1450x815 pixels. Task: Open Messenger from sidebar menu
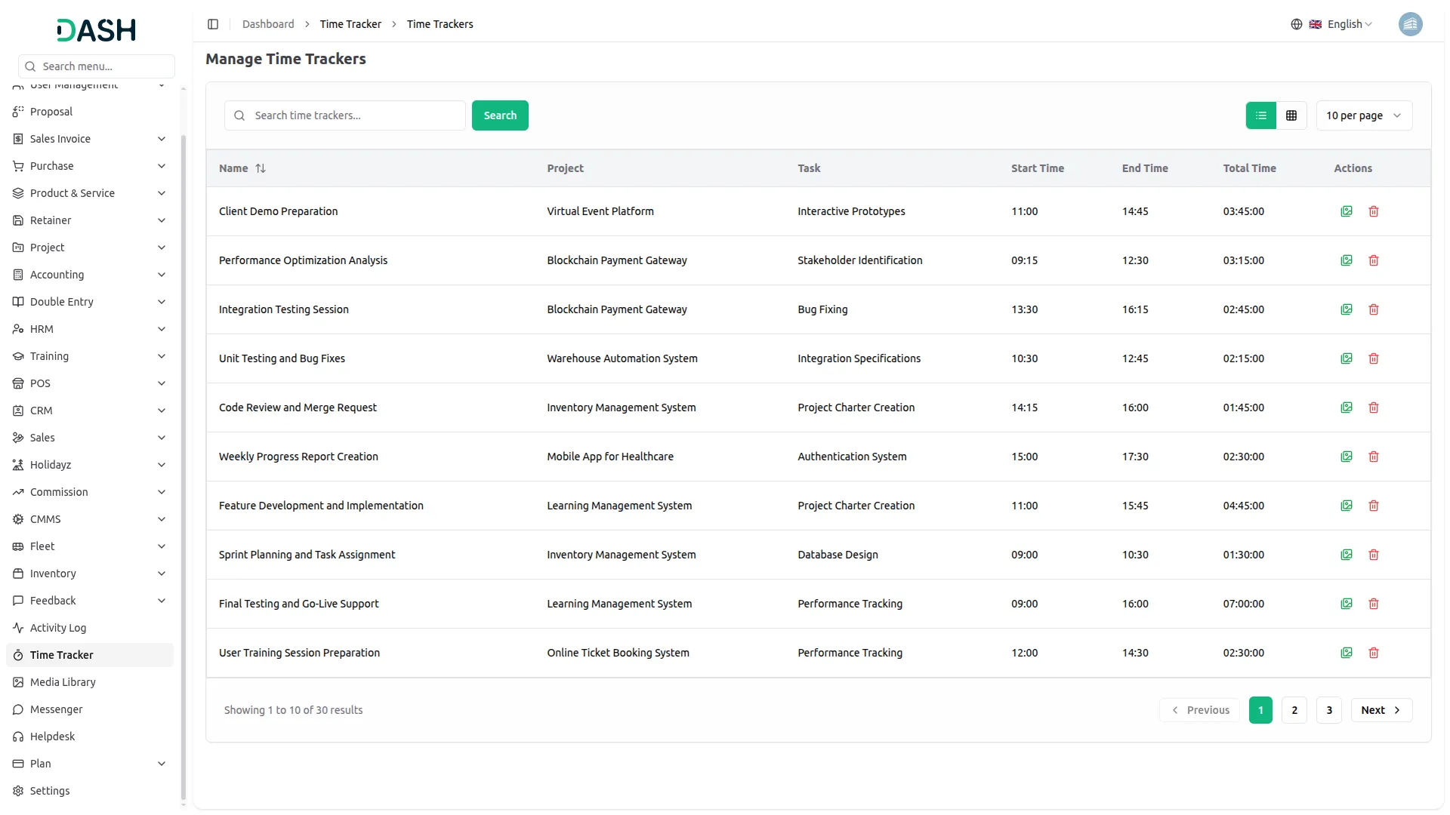pos(57,709)
